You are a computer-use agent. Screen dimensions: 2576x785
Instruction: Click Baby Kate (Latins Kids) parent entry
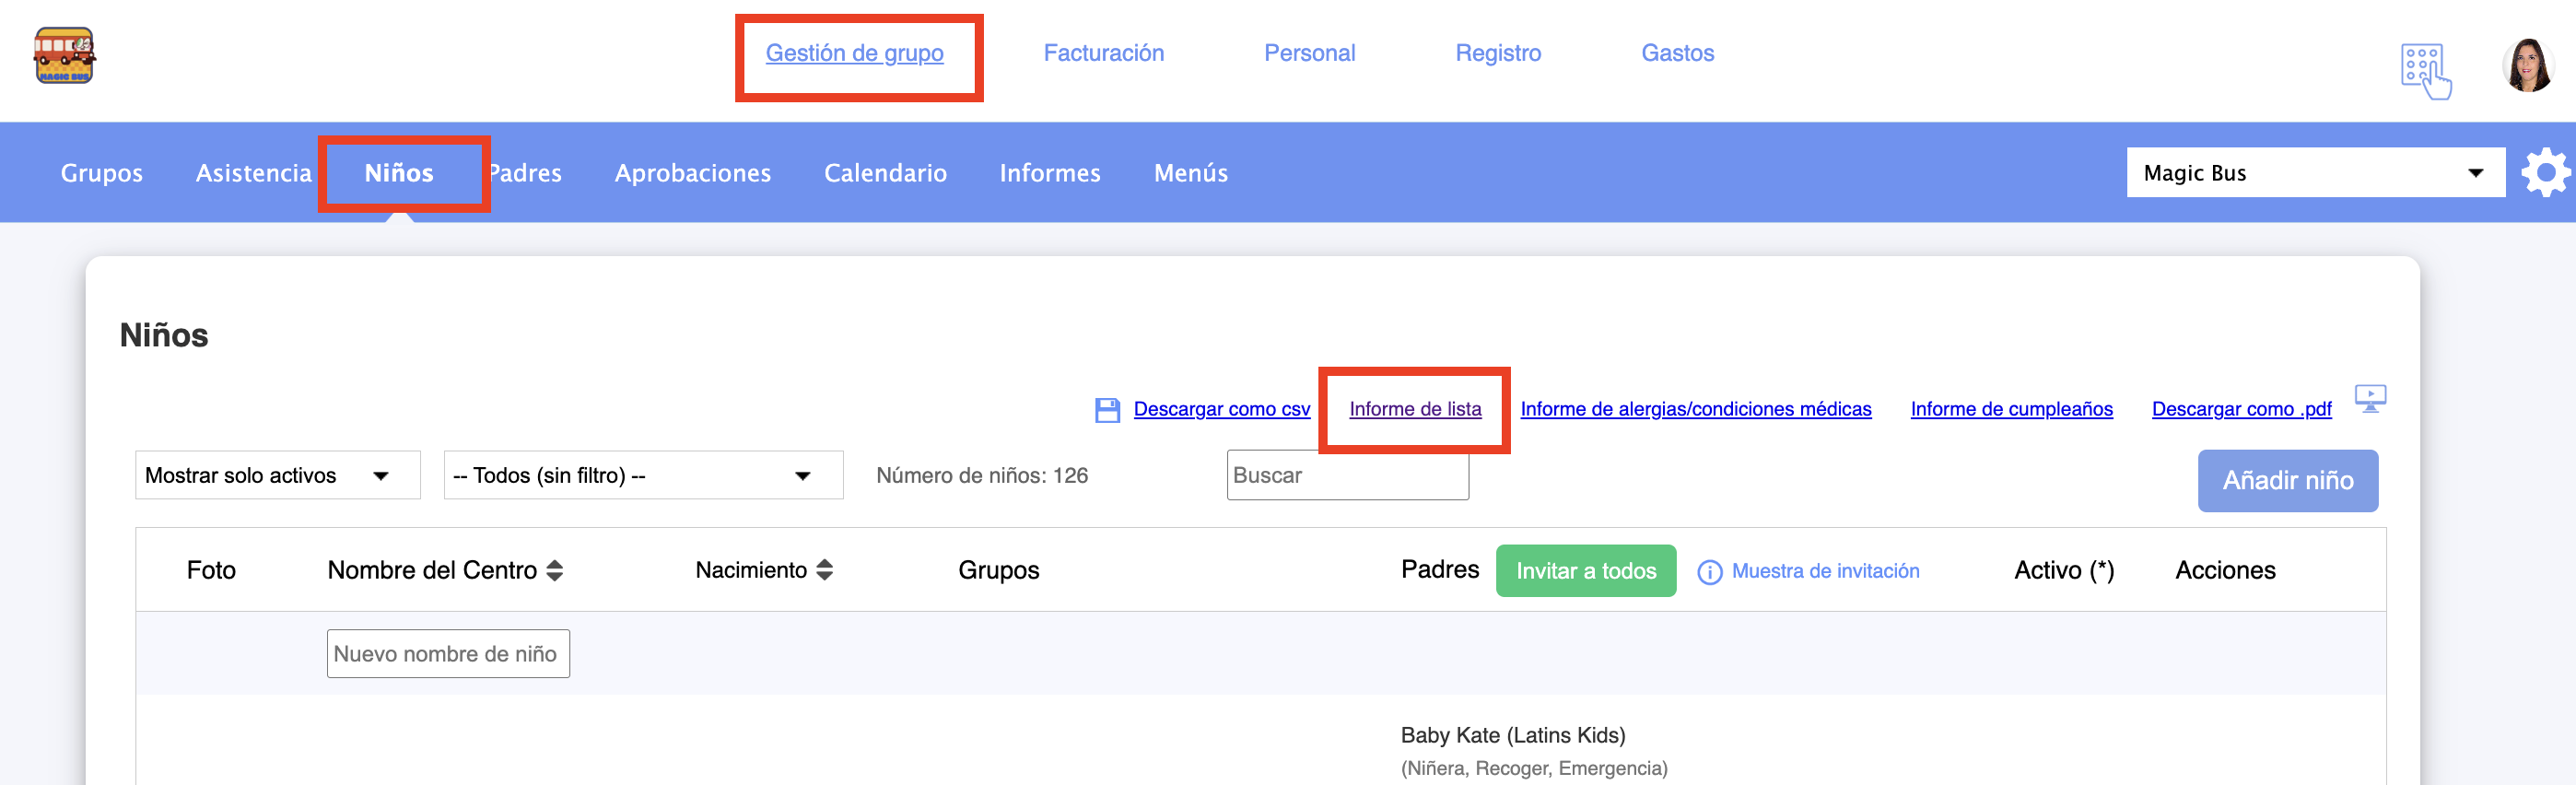1512,736
